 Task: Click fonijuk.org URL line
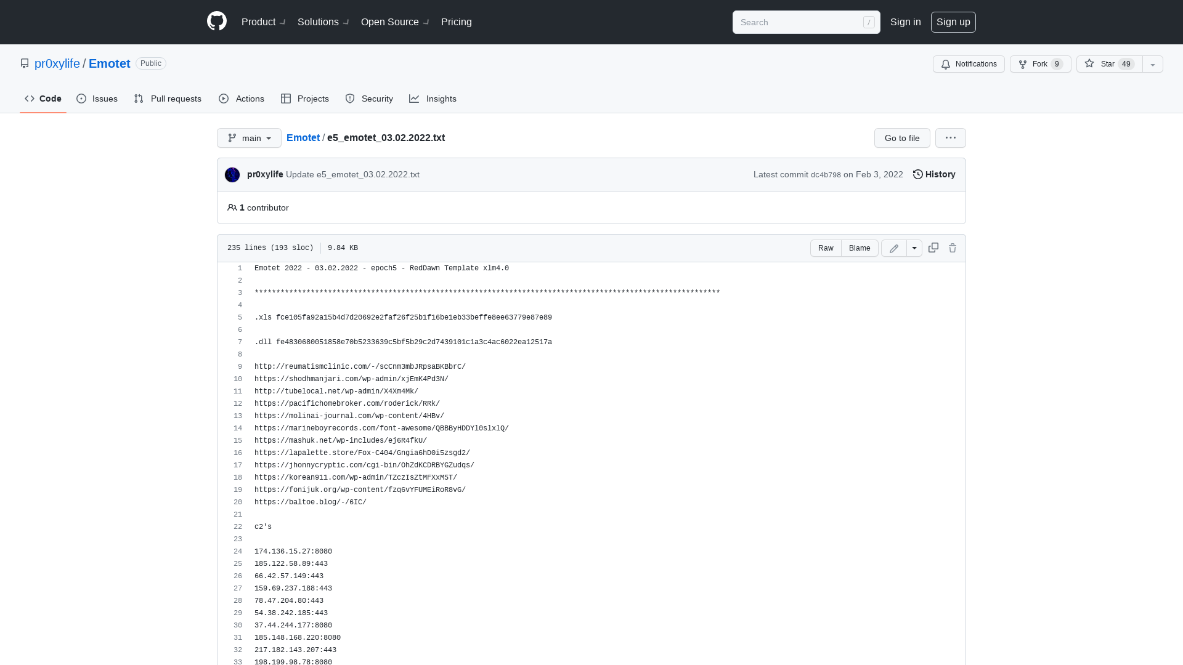coord(360,490)
